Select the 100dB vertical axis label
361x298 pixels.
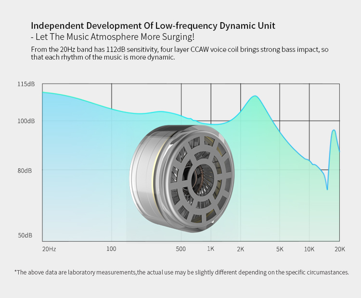tap(26, 121)
